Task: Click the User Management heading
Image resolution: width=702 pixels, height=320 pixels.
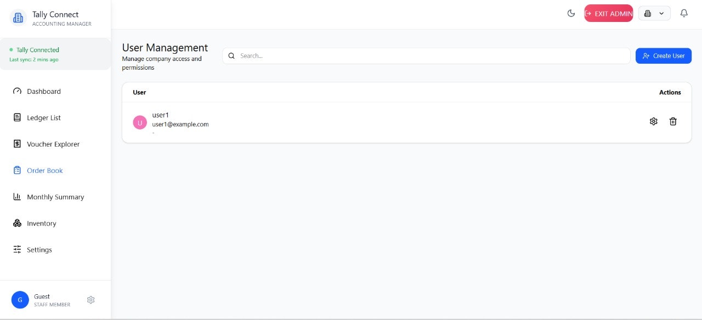Action: click(165, 48)
